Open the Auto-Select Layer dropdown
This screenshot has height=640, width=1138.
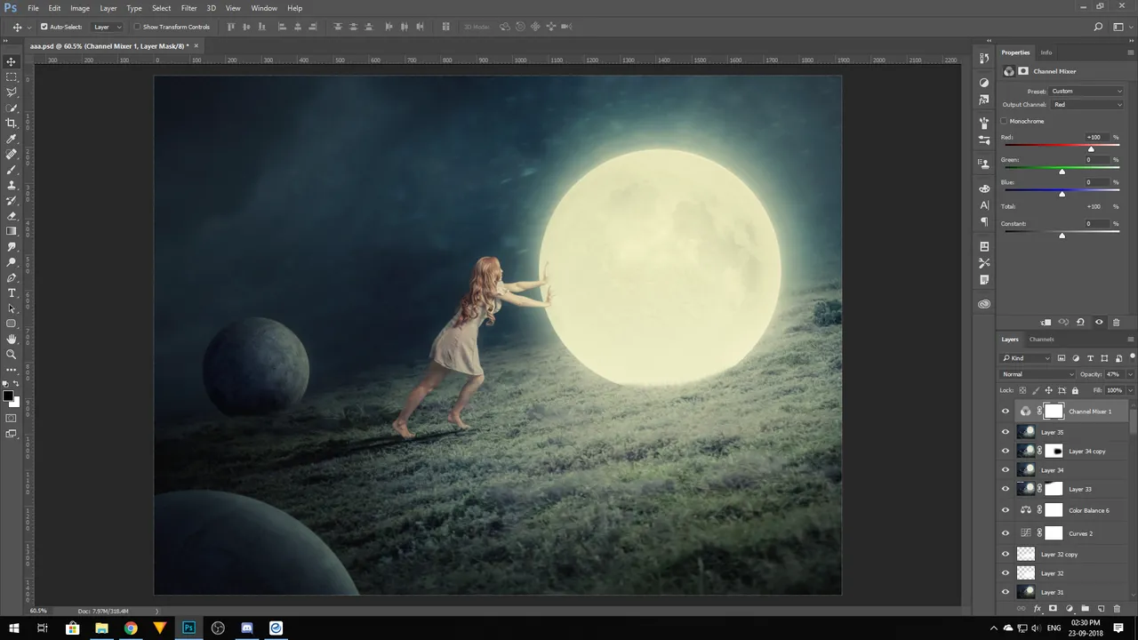tap(108, 27)
